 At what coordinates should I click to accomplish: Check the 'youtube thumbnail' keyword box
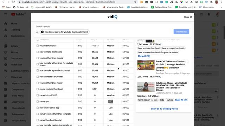click(38, 46)
